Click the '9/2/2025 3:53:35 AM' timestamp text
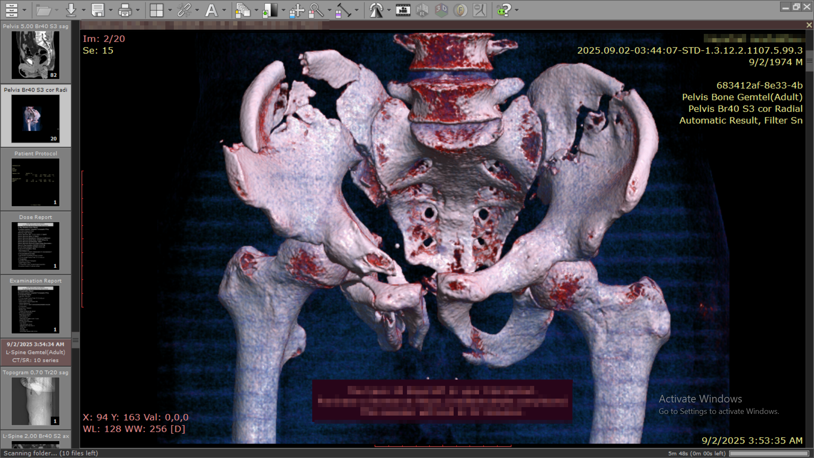The width and height of the screenshot is (814, 458). click(752, 441)
